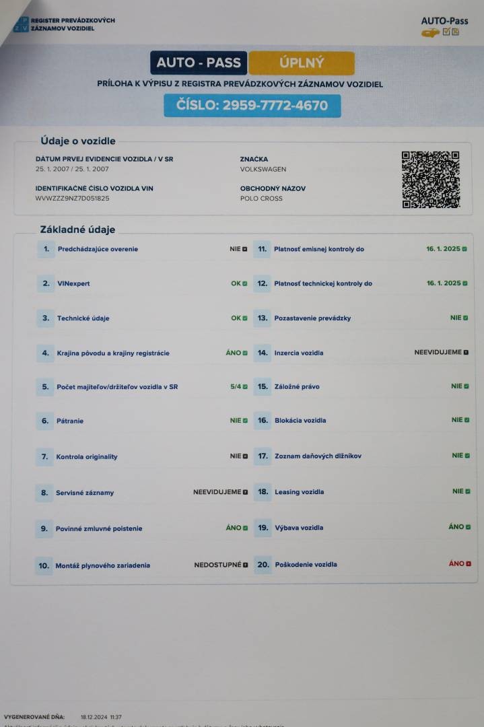Click status icon beside NEDOSTUPNÉ gas installation

(x=245, y=565)
